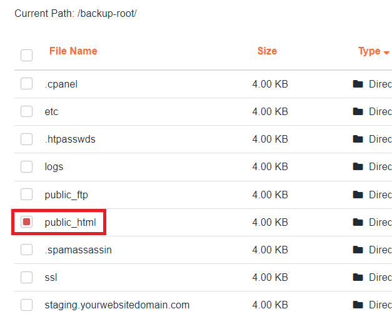Uncheck the public_html checkbox
Image resolution: width=392 pixels, height=319 pixels.
coord(27,222)
